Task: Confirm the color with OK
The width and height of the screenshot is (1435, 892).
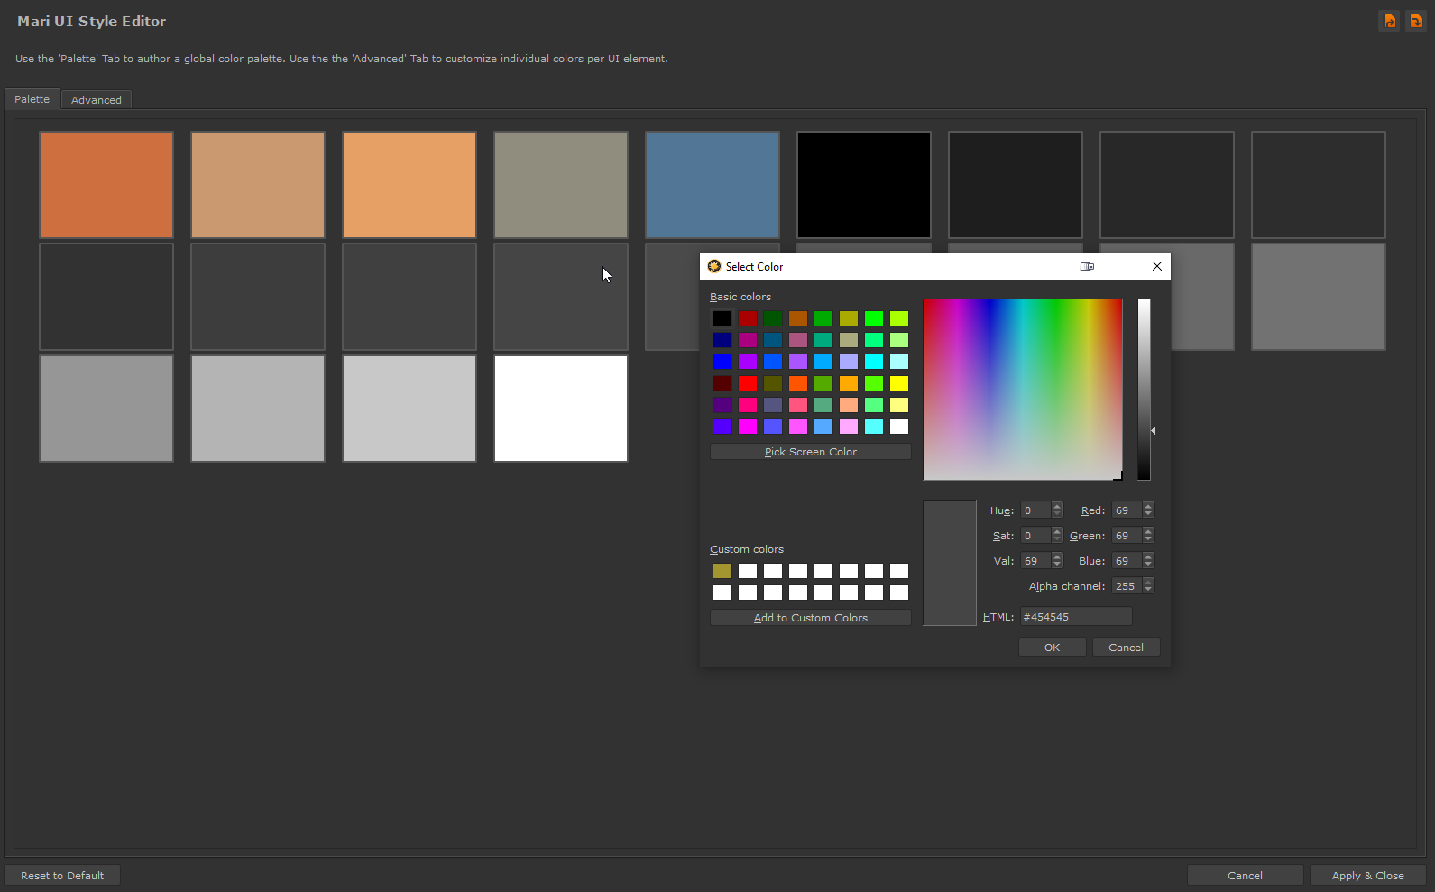Action: click(x=1052, y=648)
